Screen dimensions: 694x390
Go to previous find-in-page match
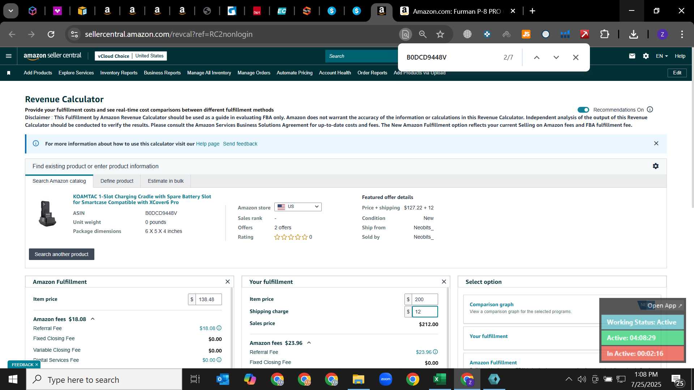pos(537,57)
